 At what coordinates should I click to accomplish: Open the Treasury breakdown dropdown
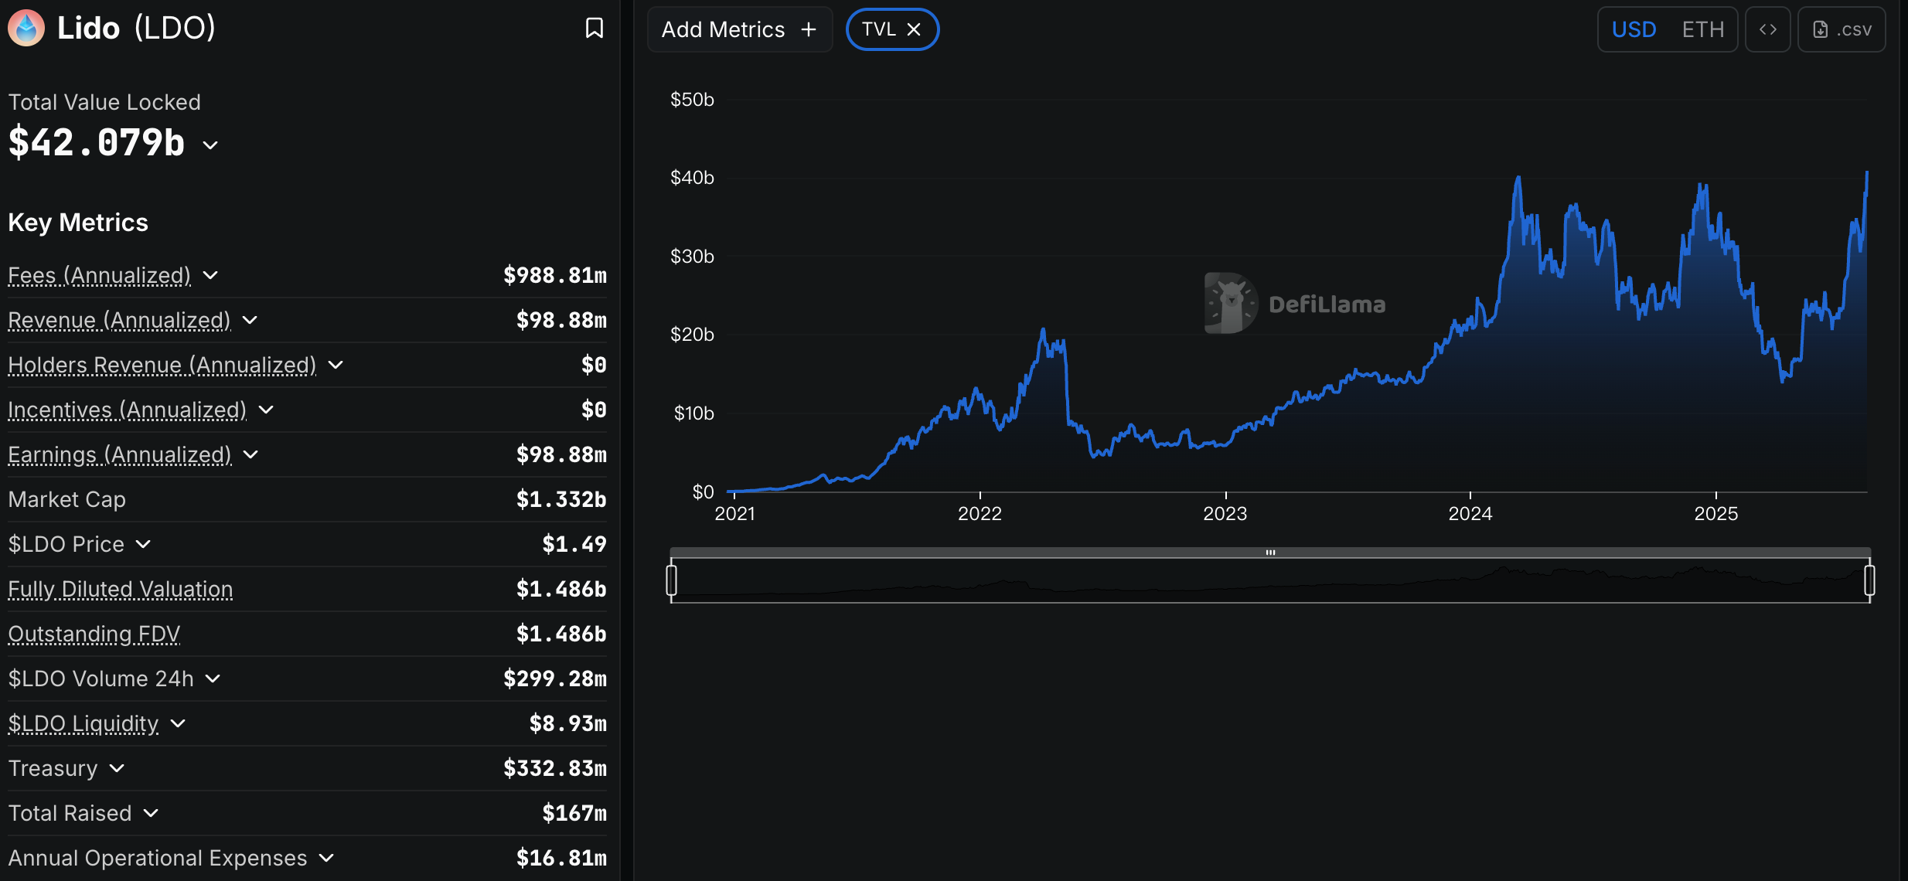(x=118, y=768)
